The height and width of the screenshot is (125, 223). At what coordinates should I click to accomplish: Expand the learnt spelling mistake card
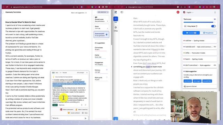pos(200,59)
